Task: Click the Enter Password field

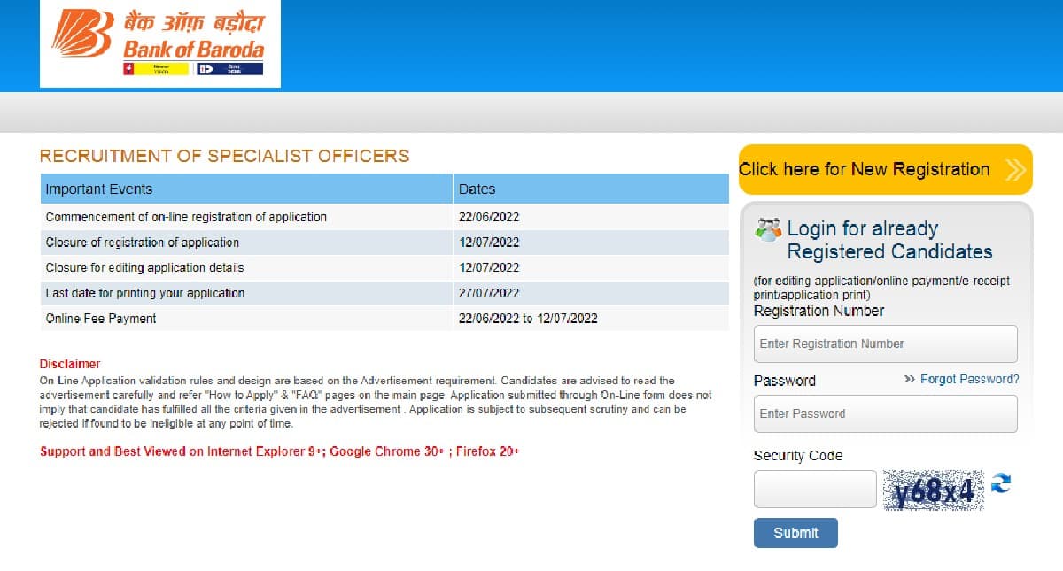Action: [884, 413]
